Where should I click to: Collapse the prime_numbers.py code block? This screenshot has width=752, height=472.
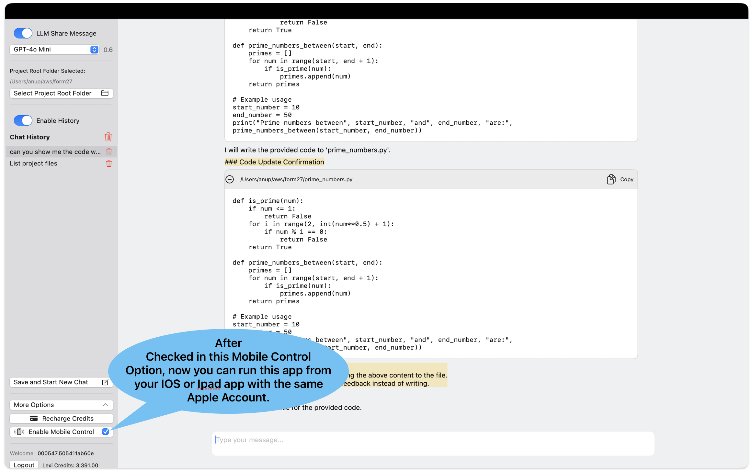230,179
